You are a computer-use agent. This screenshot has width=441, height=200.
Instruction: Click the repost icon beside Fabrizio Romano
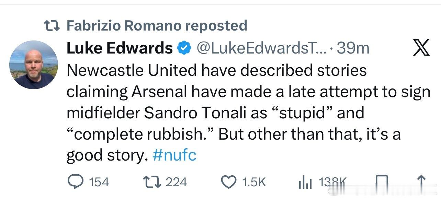point(53,26)
